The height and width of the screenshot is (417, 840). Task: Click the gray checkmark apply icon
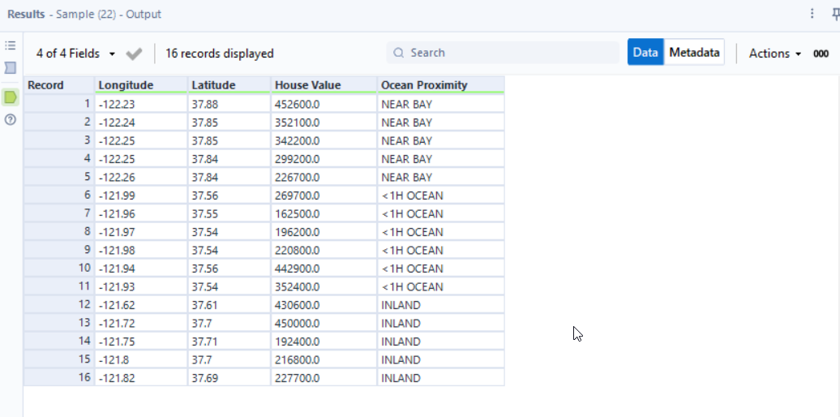135,54
